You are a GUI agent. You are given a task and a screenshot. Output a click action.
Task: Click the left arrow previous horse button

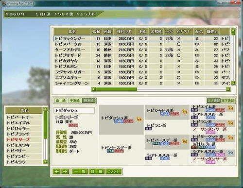tap(56, 171)
